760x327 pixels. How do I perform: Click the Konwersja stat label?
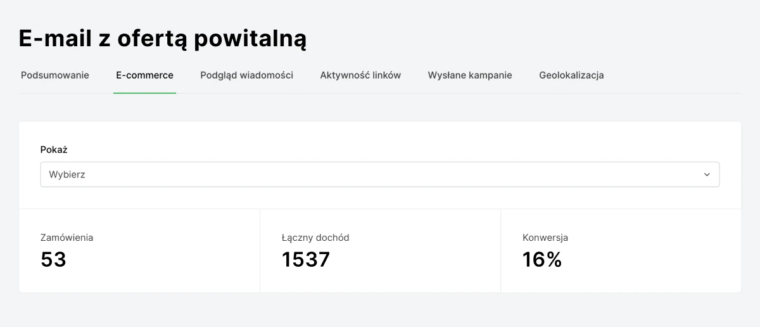pyautogui.click(x=545, y=238)
